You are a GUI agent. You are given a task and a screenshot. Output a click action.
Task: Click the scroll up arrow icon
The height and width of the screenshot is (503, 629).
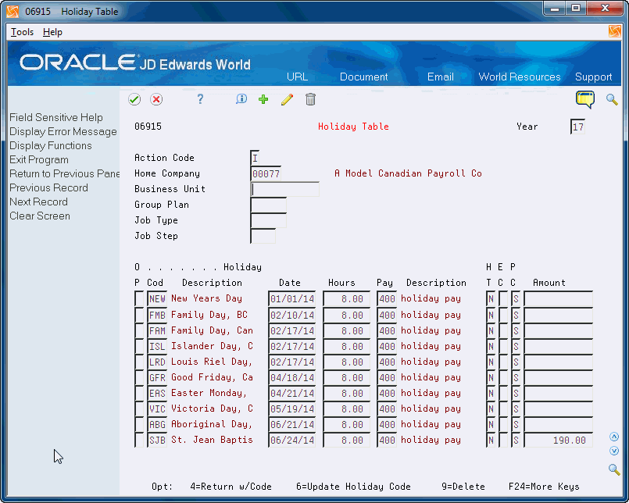coord(614,437)
